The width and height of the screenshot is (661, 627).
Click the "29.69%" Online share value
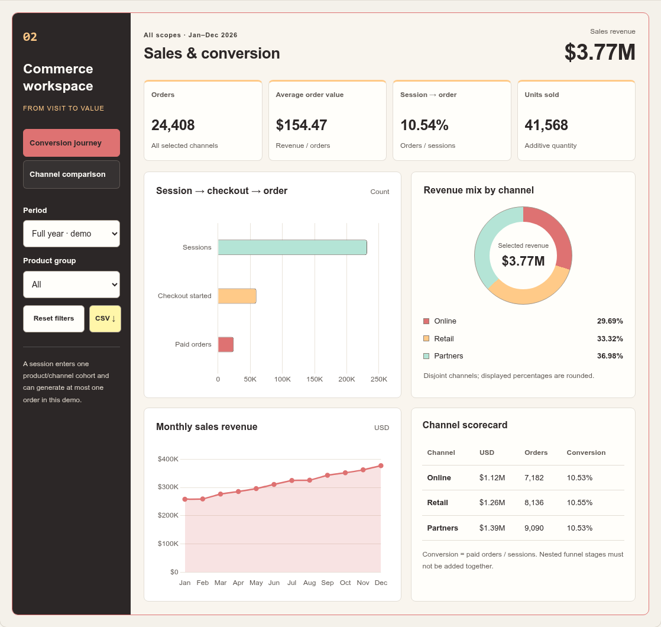point(610,321)
